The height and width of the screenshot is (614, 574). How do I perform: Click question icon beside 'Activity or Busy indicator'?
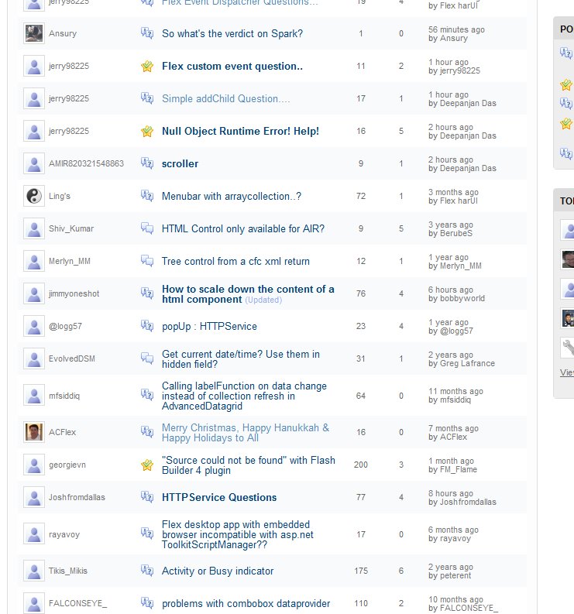tap(147, 570)
